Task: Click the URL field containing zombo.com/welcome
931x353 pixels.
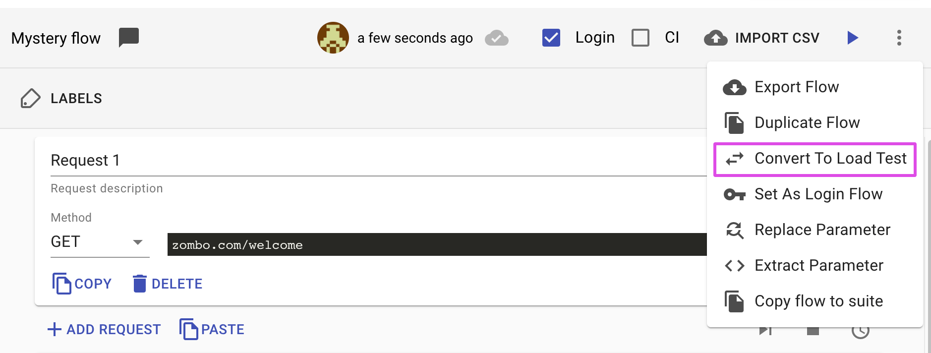Action: (x=436, y=245)
